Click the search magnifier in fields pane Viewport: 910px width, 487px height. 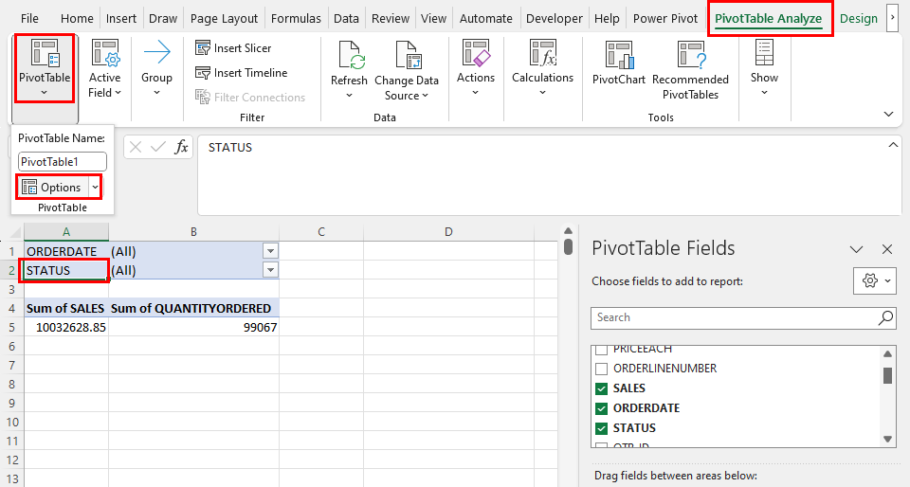coord(885,317)
